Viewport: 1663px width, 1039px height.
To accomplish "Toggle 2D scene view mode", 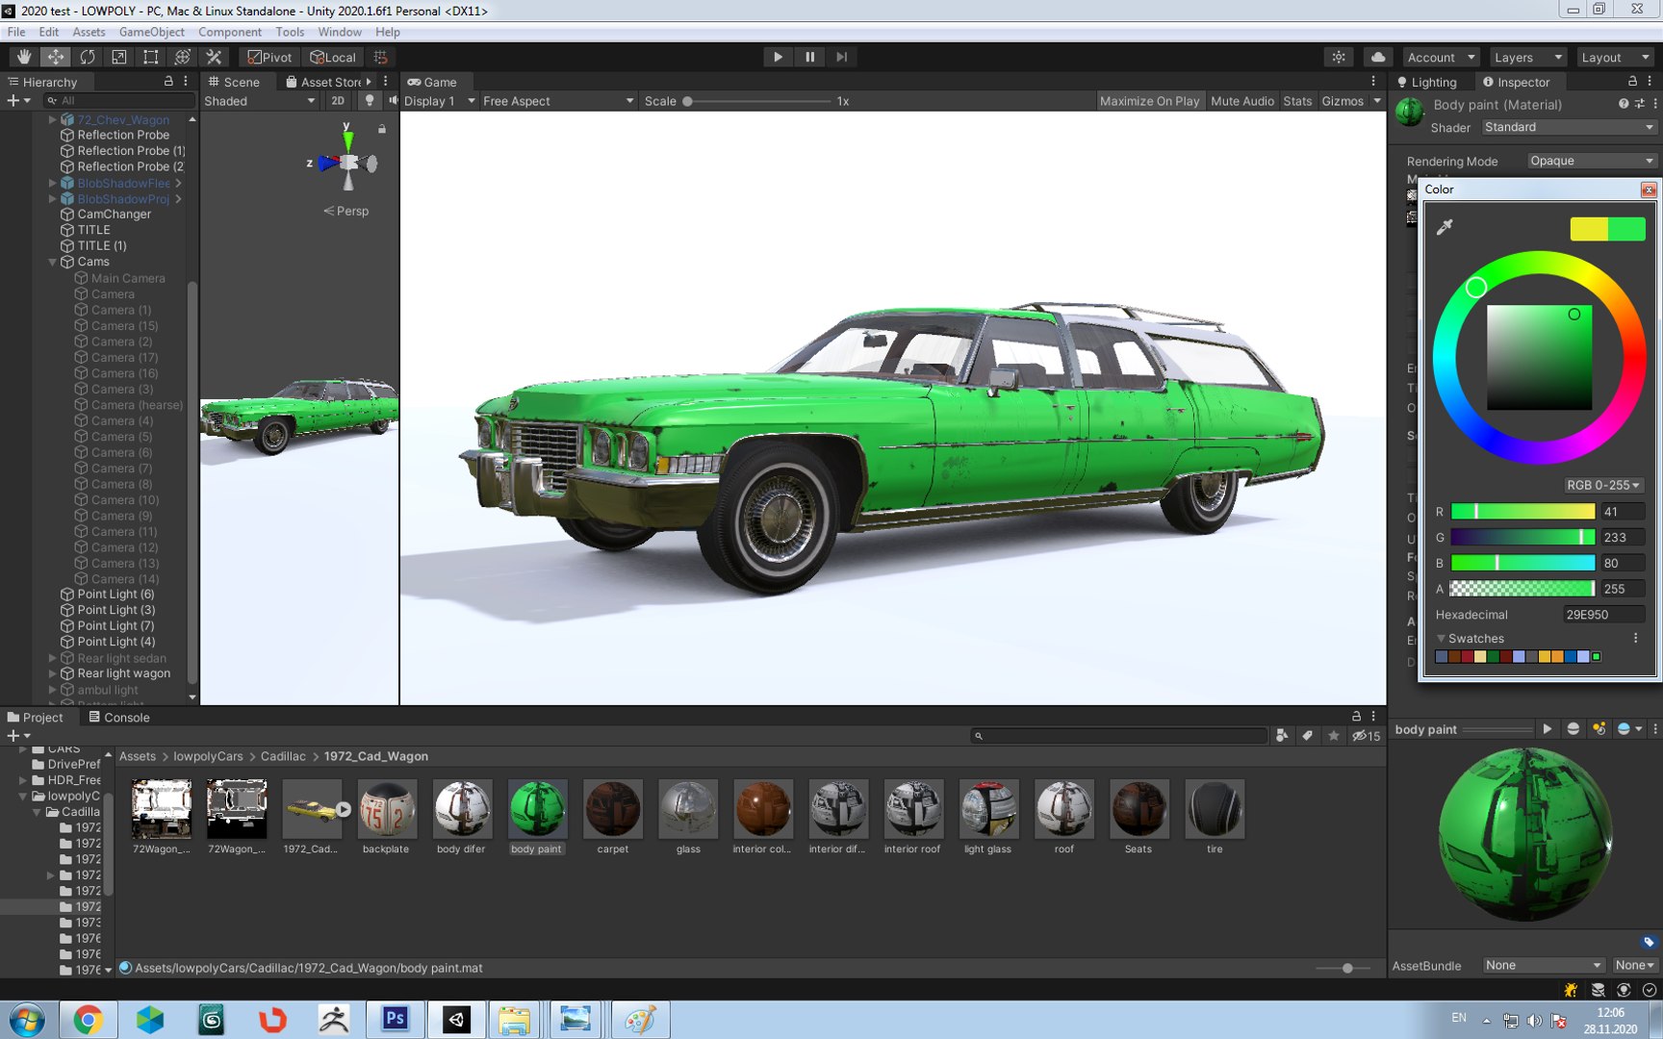I will pyautogui.click(x=338, y=100).
